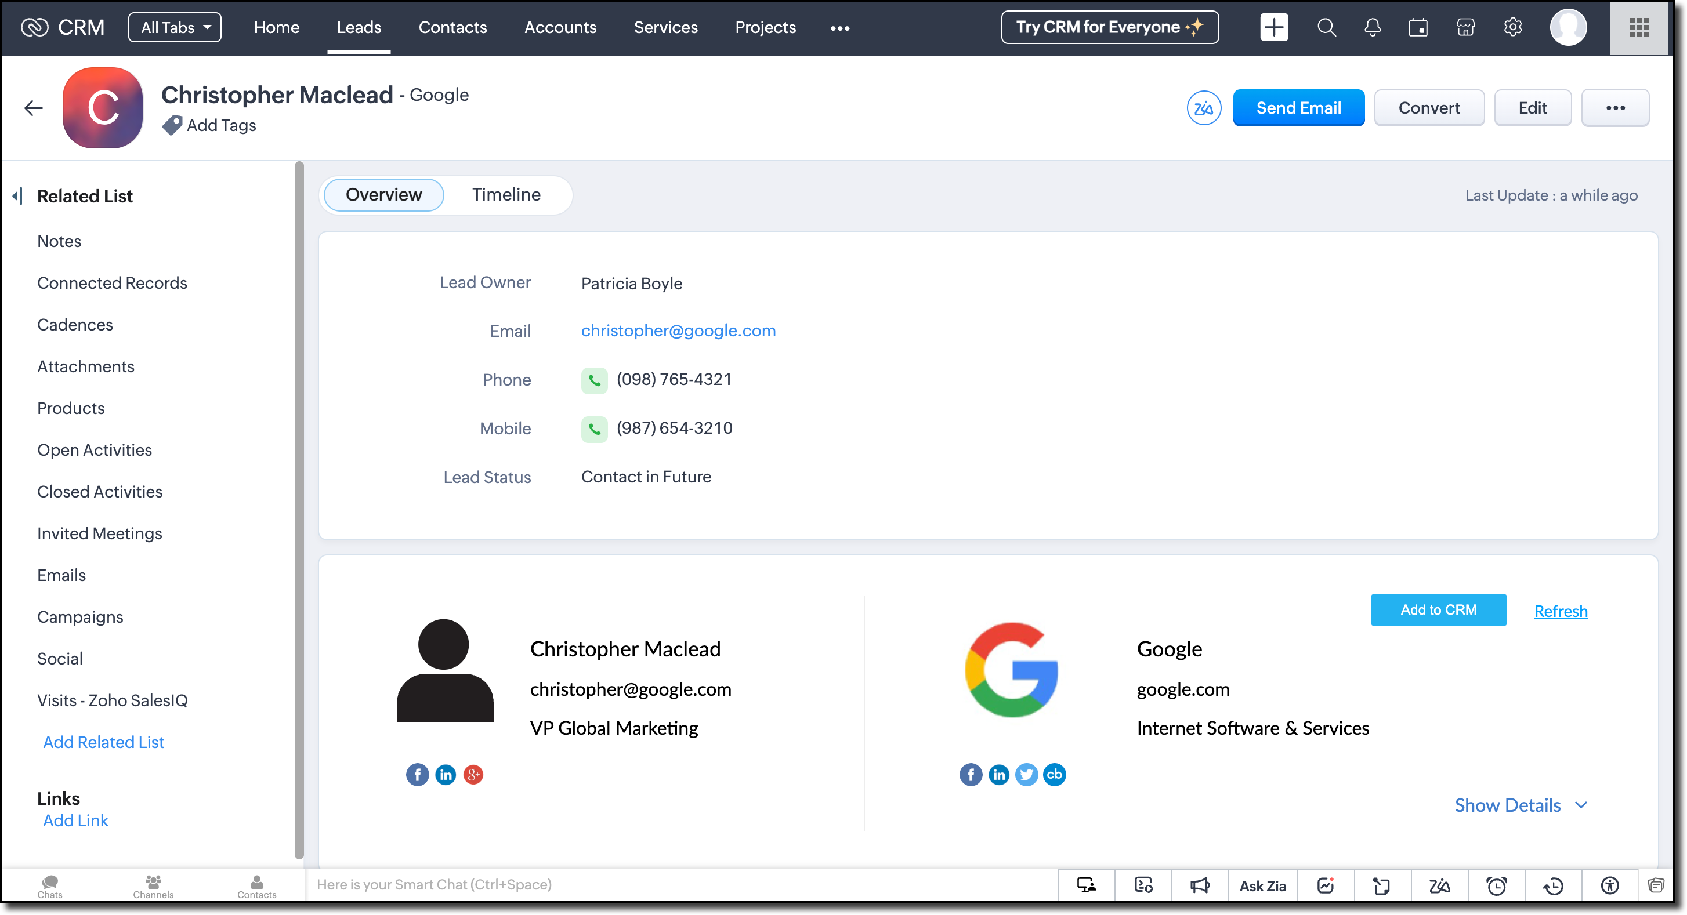Click the Zia assistant icon near Send Email

(1203, 108)
